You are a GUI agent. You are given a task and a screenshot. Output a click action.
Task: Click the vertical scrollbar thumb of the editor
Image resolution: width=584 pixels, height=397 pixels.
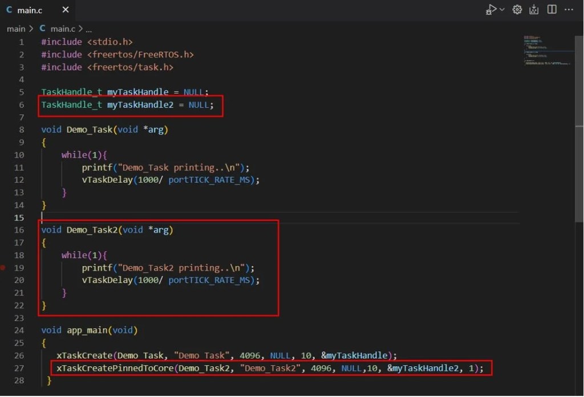[579, 129]
